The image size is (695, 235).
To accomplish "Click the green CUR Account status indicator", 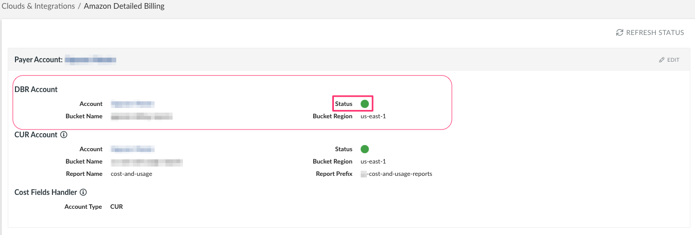I will click(x=365, y=149).
